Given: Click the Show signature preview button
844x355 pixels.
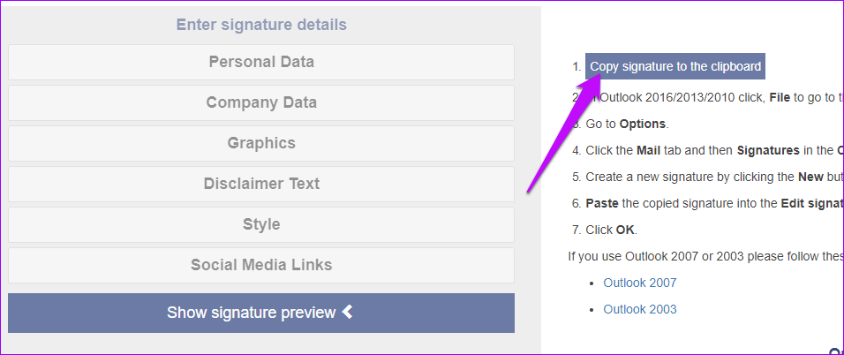Looking at the screenshot, I should point(252,313).
